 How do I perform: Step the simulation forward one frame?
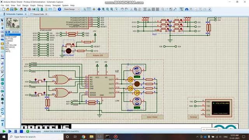tap(10, 131)
